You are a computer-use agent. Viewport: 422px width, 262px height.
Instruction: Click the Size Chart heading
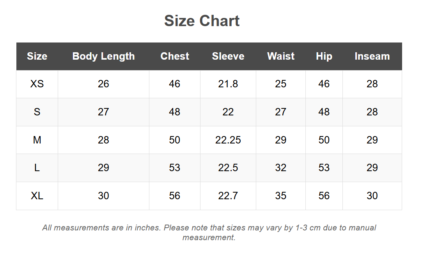(202, 21)
